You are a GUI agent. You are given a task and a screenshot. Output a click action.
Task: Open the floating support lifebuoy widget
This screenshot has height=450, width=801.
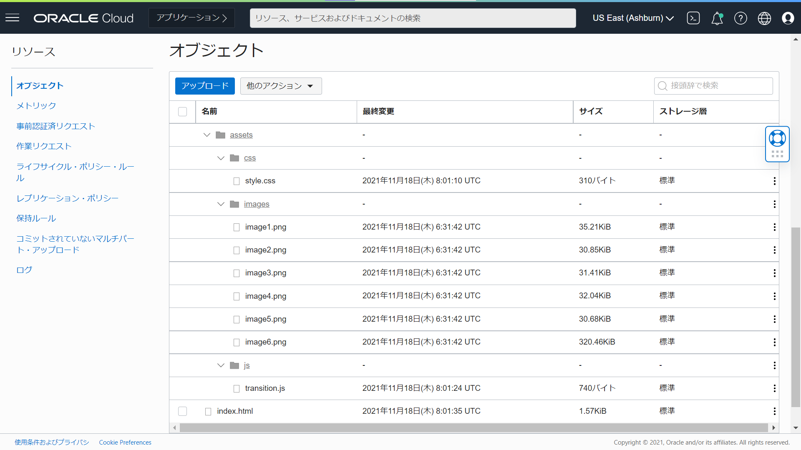[x=777, y=139]
